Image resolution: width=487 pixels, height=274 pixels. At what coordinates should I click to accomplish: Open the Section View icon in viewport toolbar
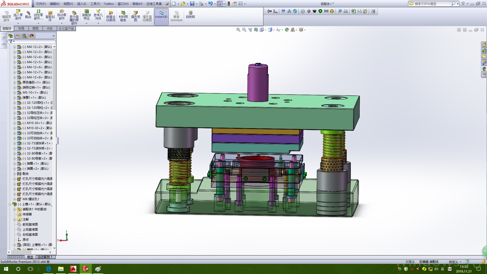coord(256,30)
